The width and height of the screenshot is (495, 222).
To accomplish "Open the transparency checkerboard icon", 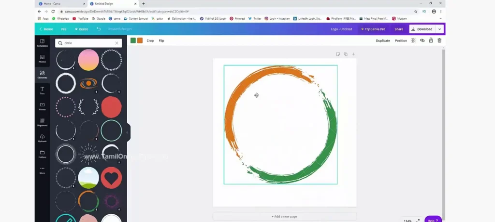I will point(413,40).
